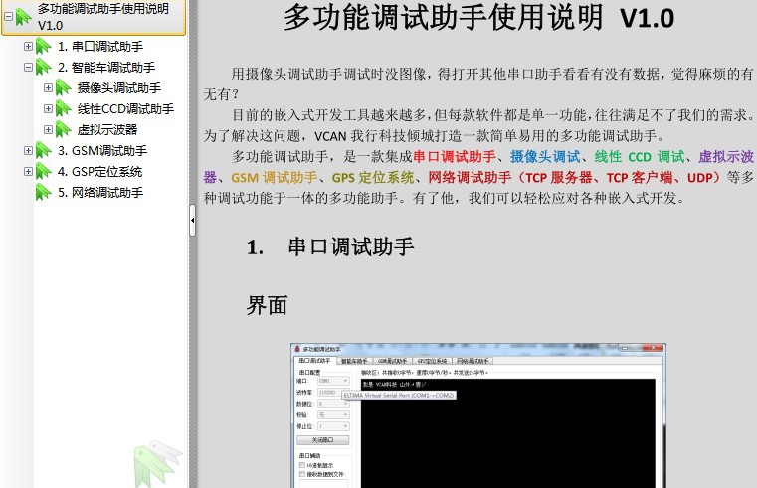
Task: Click the red 串口调试助手 text in the paragraph
Action: tap(455, 157)
